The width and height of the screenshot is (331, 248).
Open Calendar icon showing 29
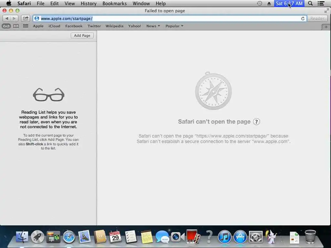coord(115,237)
